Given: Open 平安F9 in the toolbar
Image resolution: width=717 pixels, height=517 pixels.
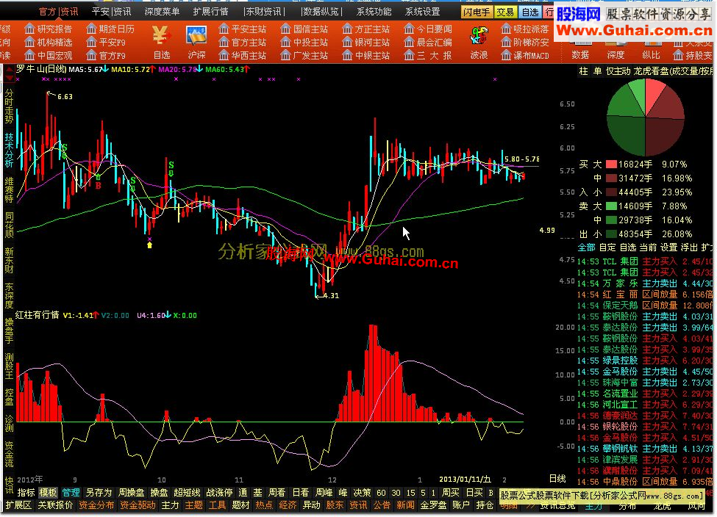Looking at the screenshot, I should [x=106, y=43].
